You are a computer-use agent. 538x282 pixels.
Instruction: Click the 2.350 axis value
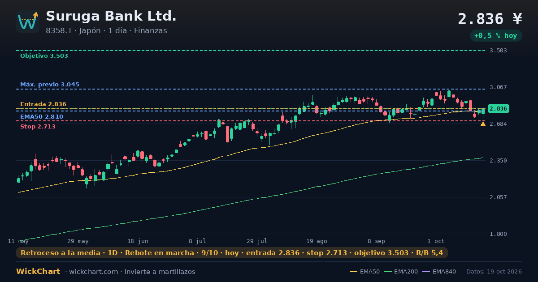(x=498, y=161)
